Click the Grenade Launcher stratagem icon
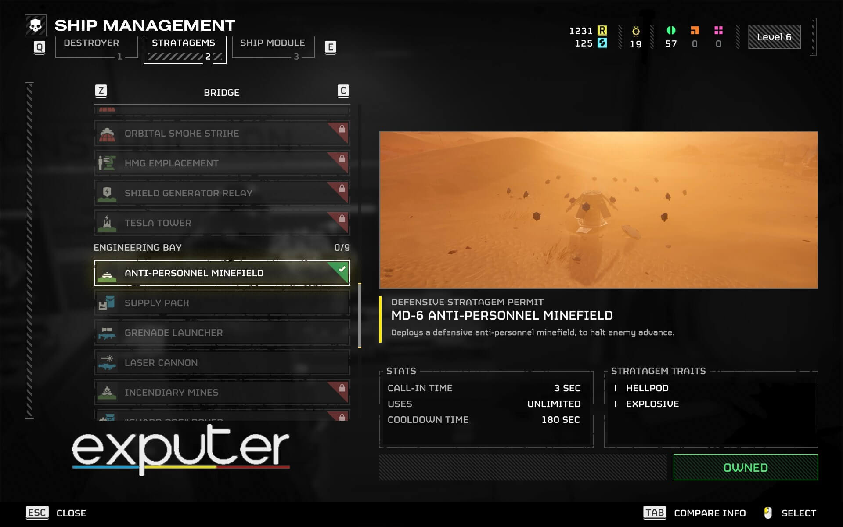 [107, 333]
